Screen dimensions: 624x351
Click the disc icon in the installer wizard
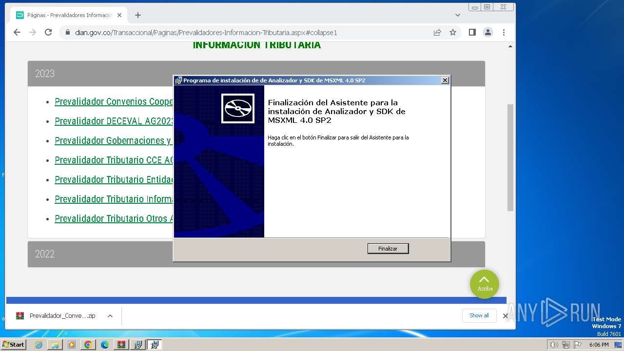click(x=238, y=108)
